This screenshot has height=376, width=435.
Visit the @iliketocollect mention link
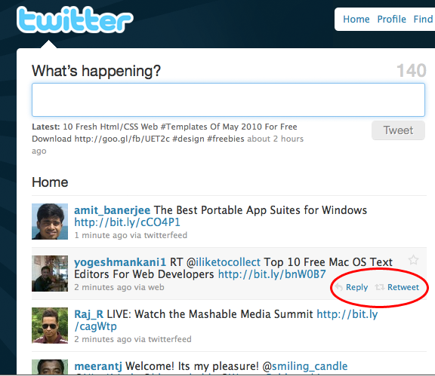224,262
